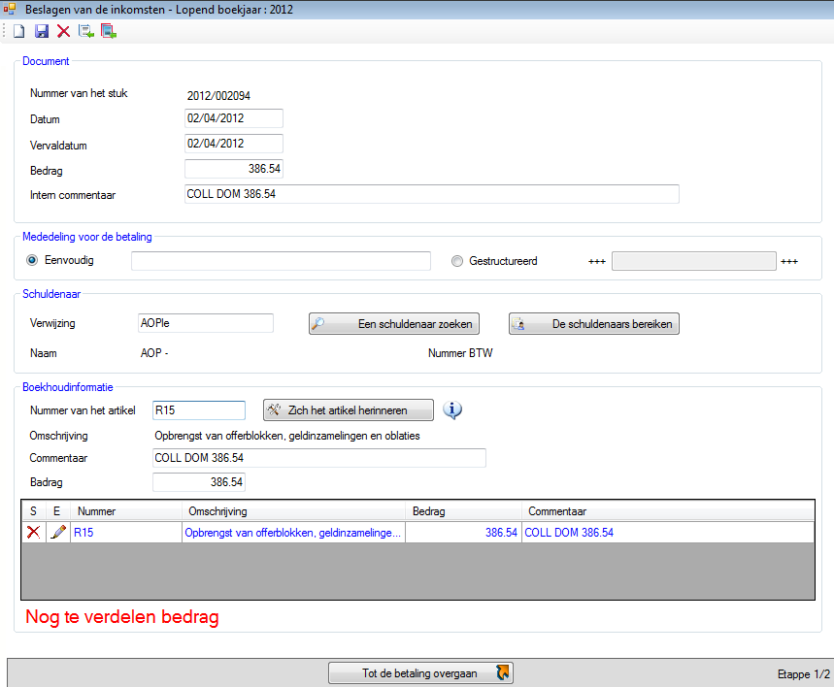Click the S column header

tap(34, 511)
